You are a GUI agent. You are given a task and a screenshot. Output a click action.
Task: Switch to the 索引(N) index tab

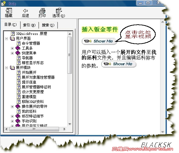29,25
